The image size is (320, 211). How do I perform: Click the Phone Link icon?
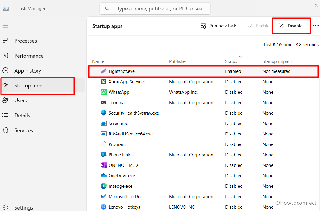tap(104, 155)
